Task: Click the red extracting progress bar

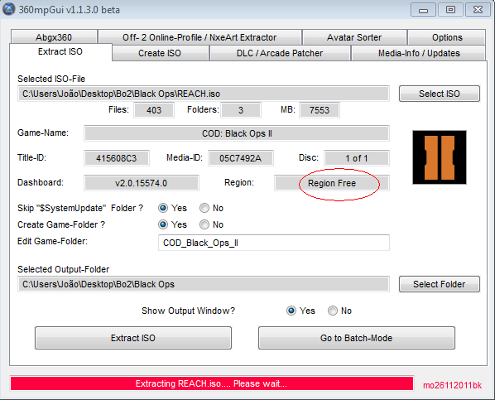Action: (212, 383)
